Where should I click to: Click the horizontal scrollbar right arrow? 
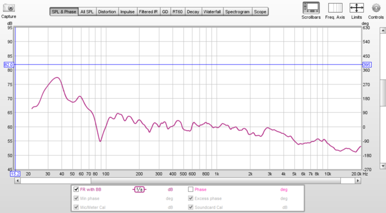[358, 181]
